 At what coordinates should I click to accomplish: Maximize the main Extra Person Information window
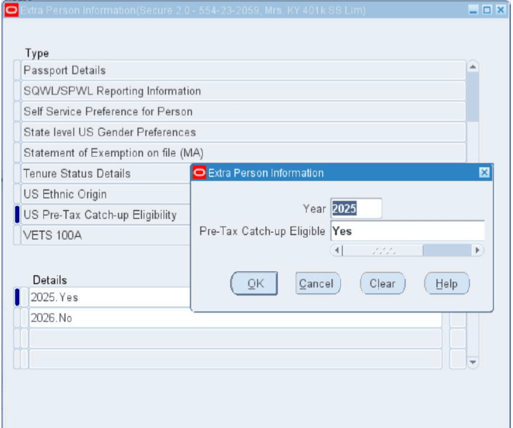pos(487,10)
